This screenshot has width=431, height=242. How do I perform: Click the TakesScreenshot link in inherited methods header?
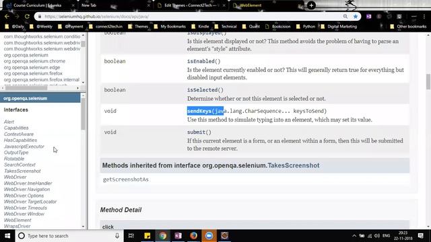(294, 165)
